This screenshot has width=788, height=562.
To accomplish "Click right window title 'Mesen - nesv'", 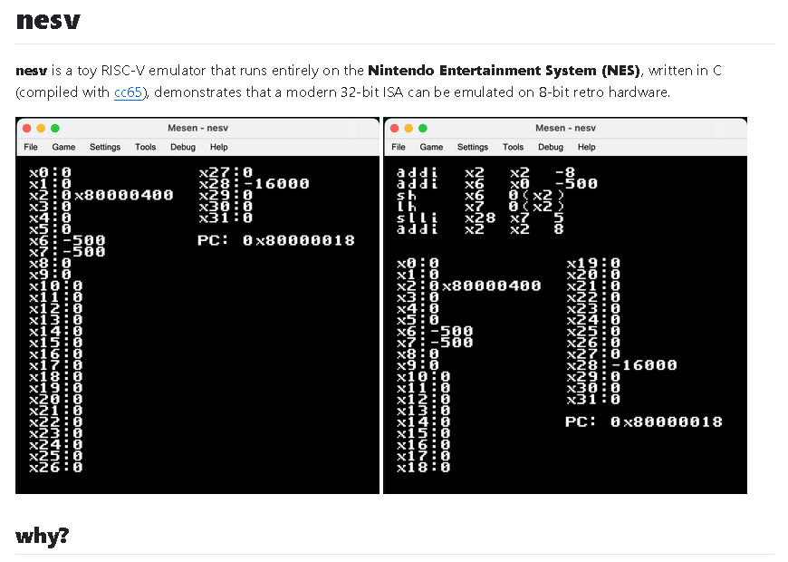I will coord(566,129).
